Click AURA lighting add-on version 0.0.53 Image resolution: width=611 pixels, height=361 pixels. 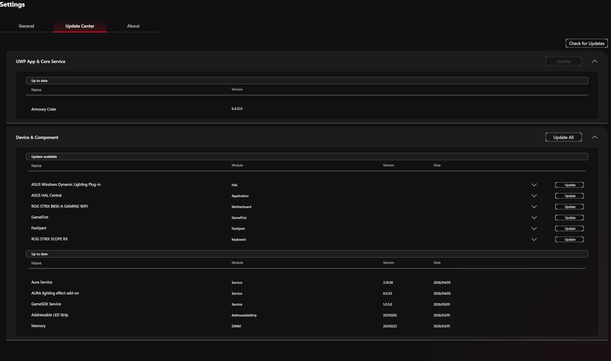click(x=387, y=294)
